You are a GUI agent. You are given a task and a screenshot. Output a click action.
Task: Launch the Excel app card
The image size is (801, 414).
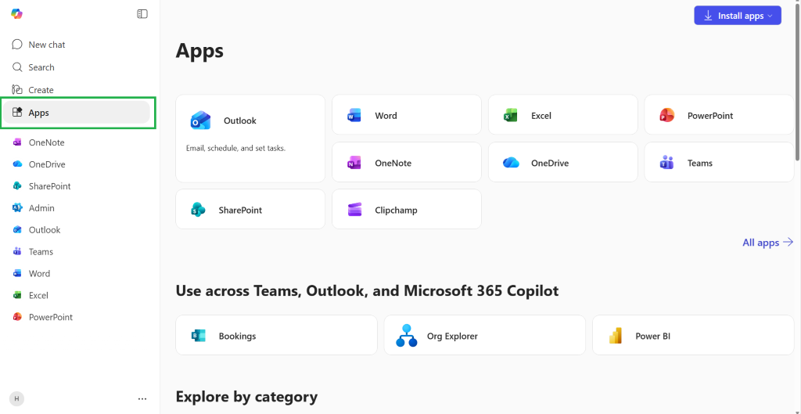coord(563,116)
